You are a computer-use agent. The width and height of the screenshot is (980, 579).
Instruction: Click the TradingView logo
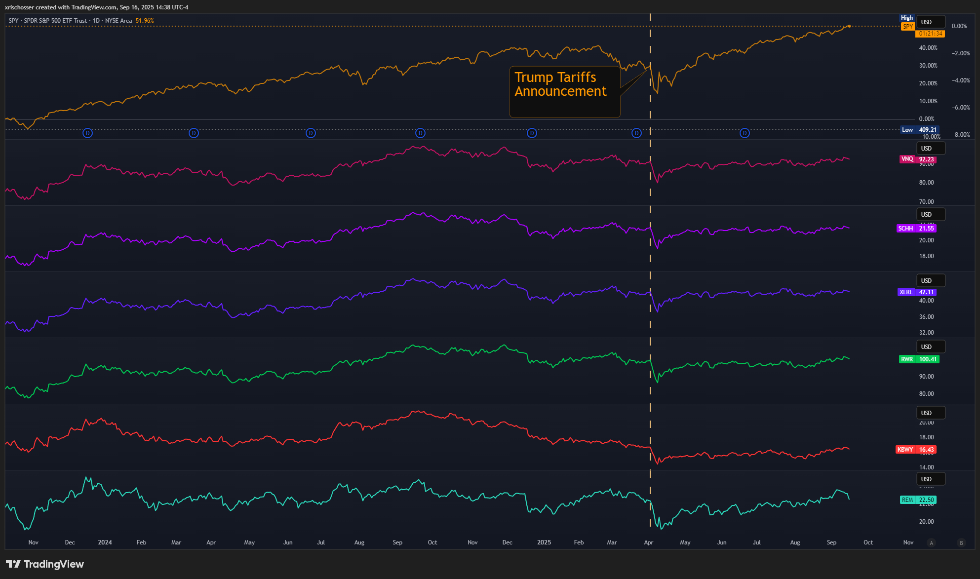[45, 564]
